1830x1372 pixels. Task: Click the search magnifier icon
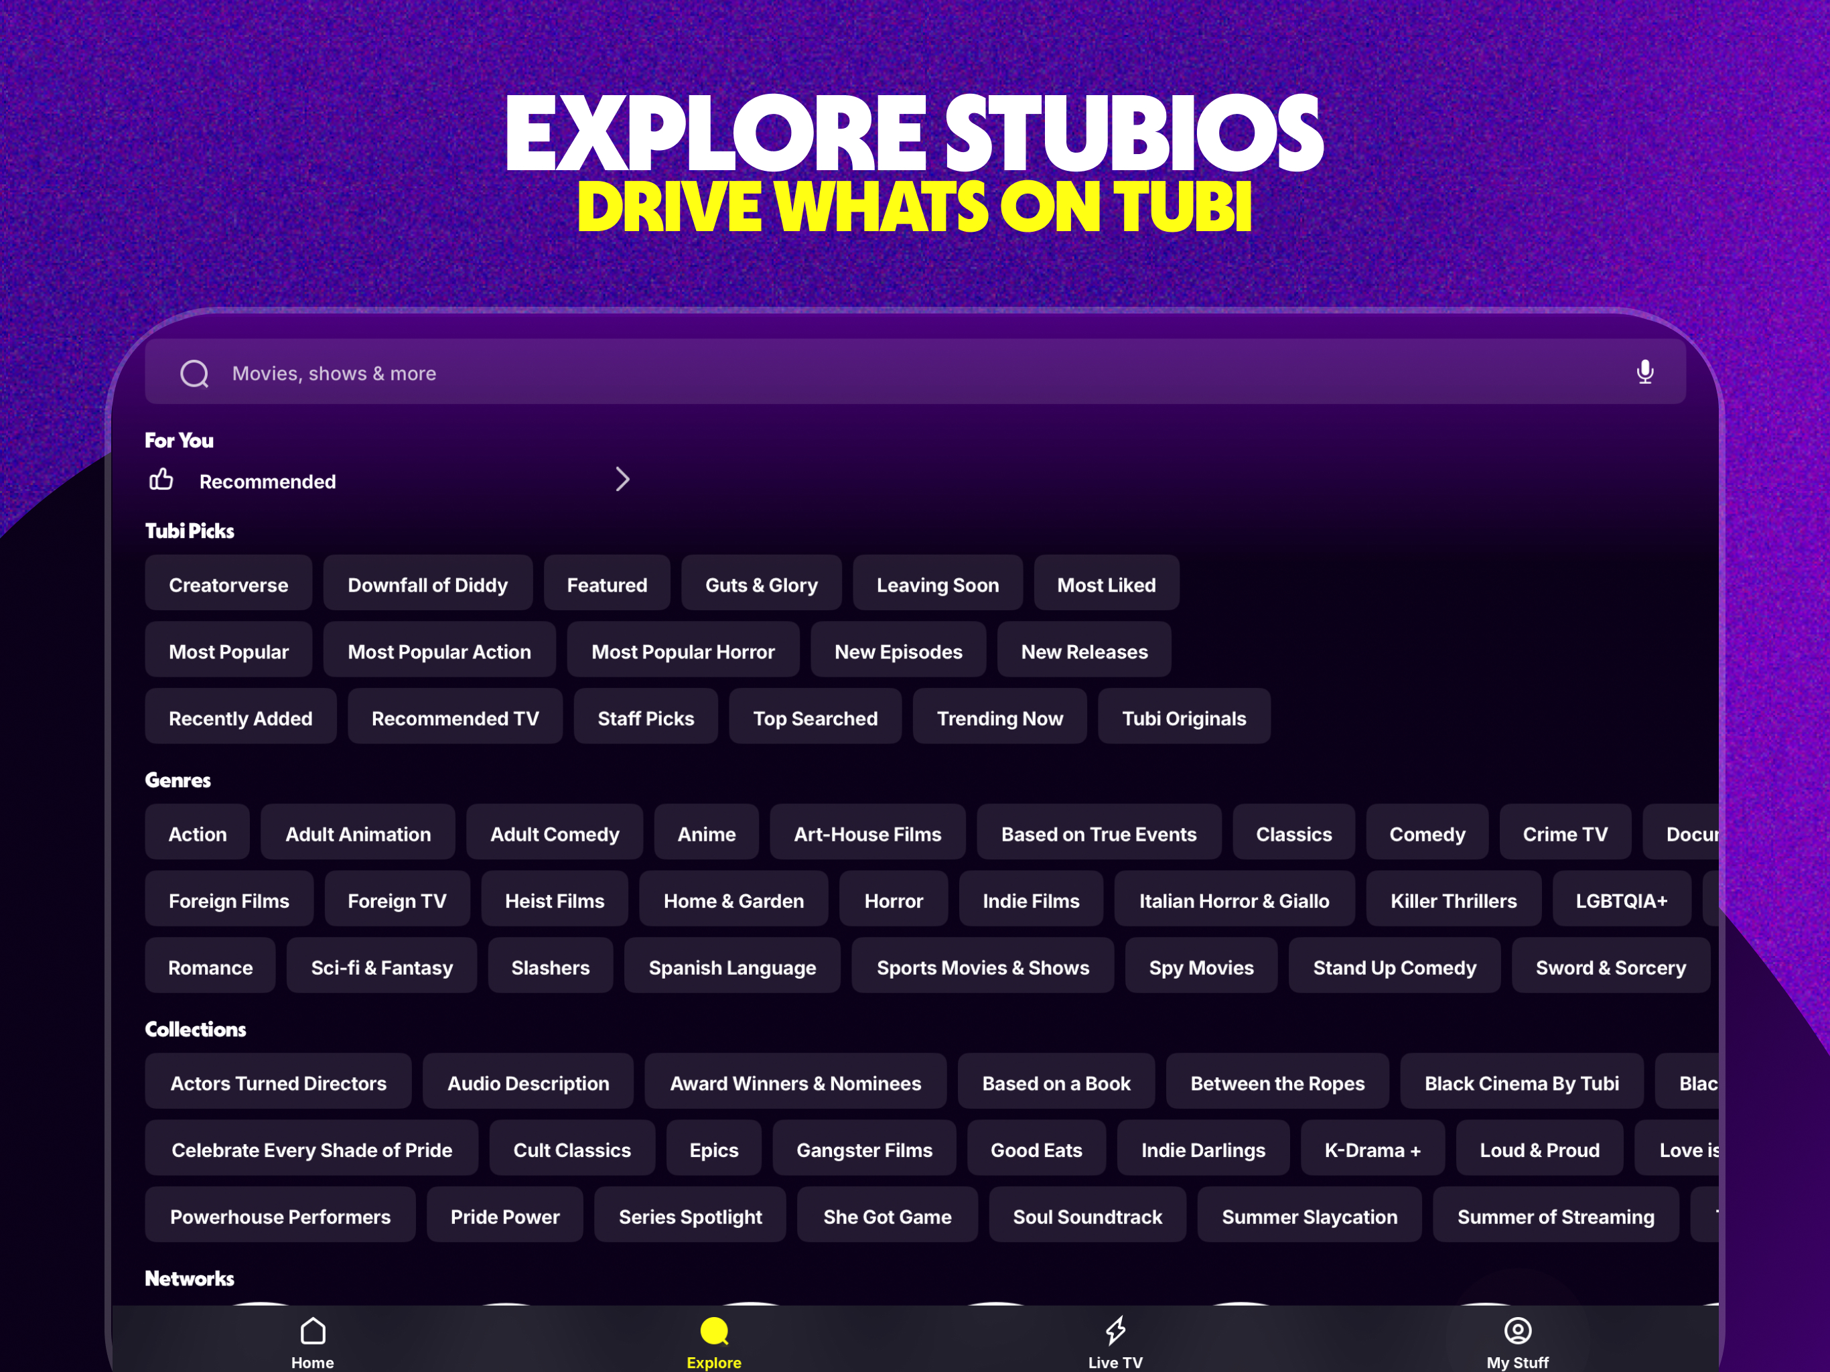click(194, 373)
